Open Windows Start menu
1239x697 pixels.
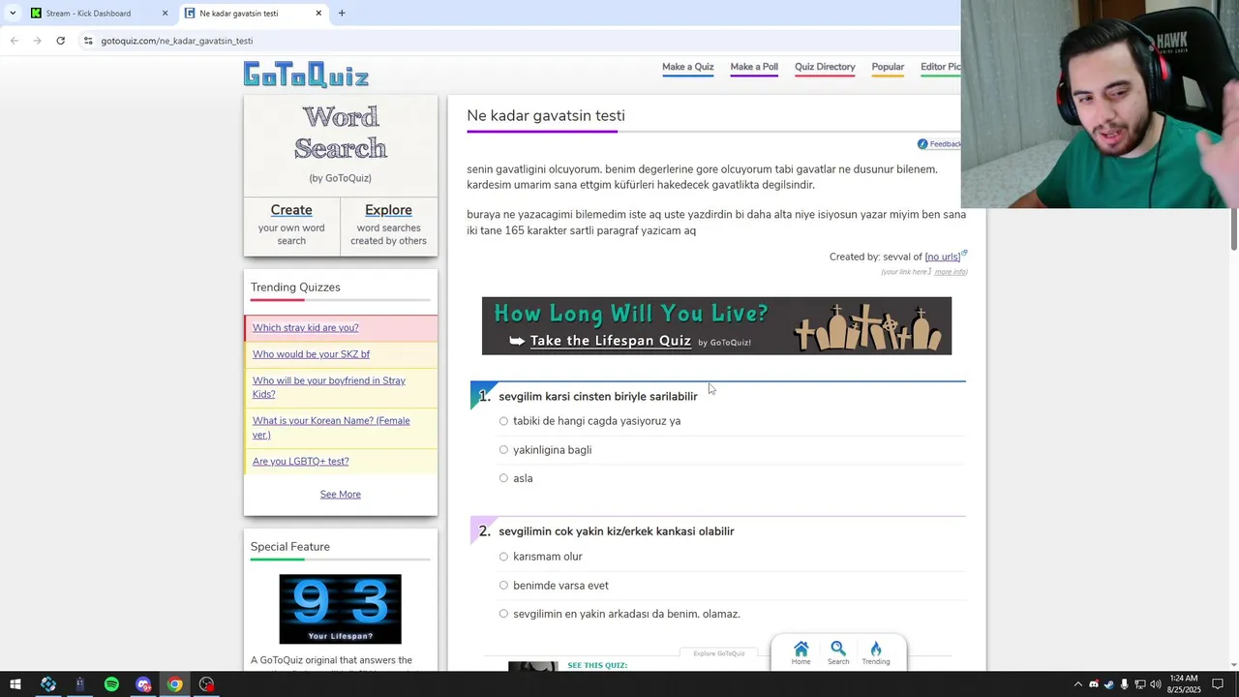point(15,684)
